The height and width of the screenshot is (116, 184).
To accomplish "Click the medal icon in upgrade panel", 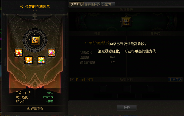I will pyautogui.click(x=126, y=22).
